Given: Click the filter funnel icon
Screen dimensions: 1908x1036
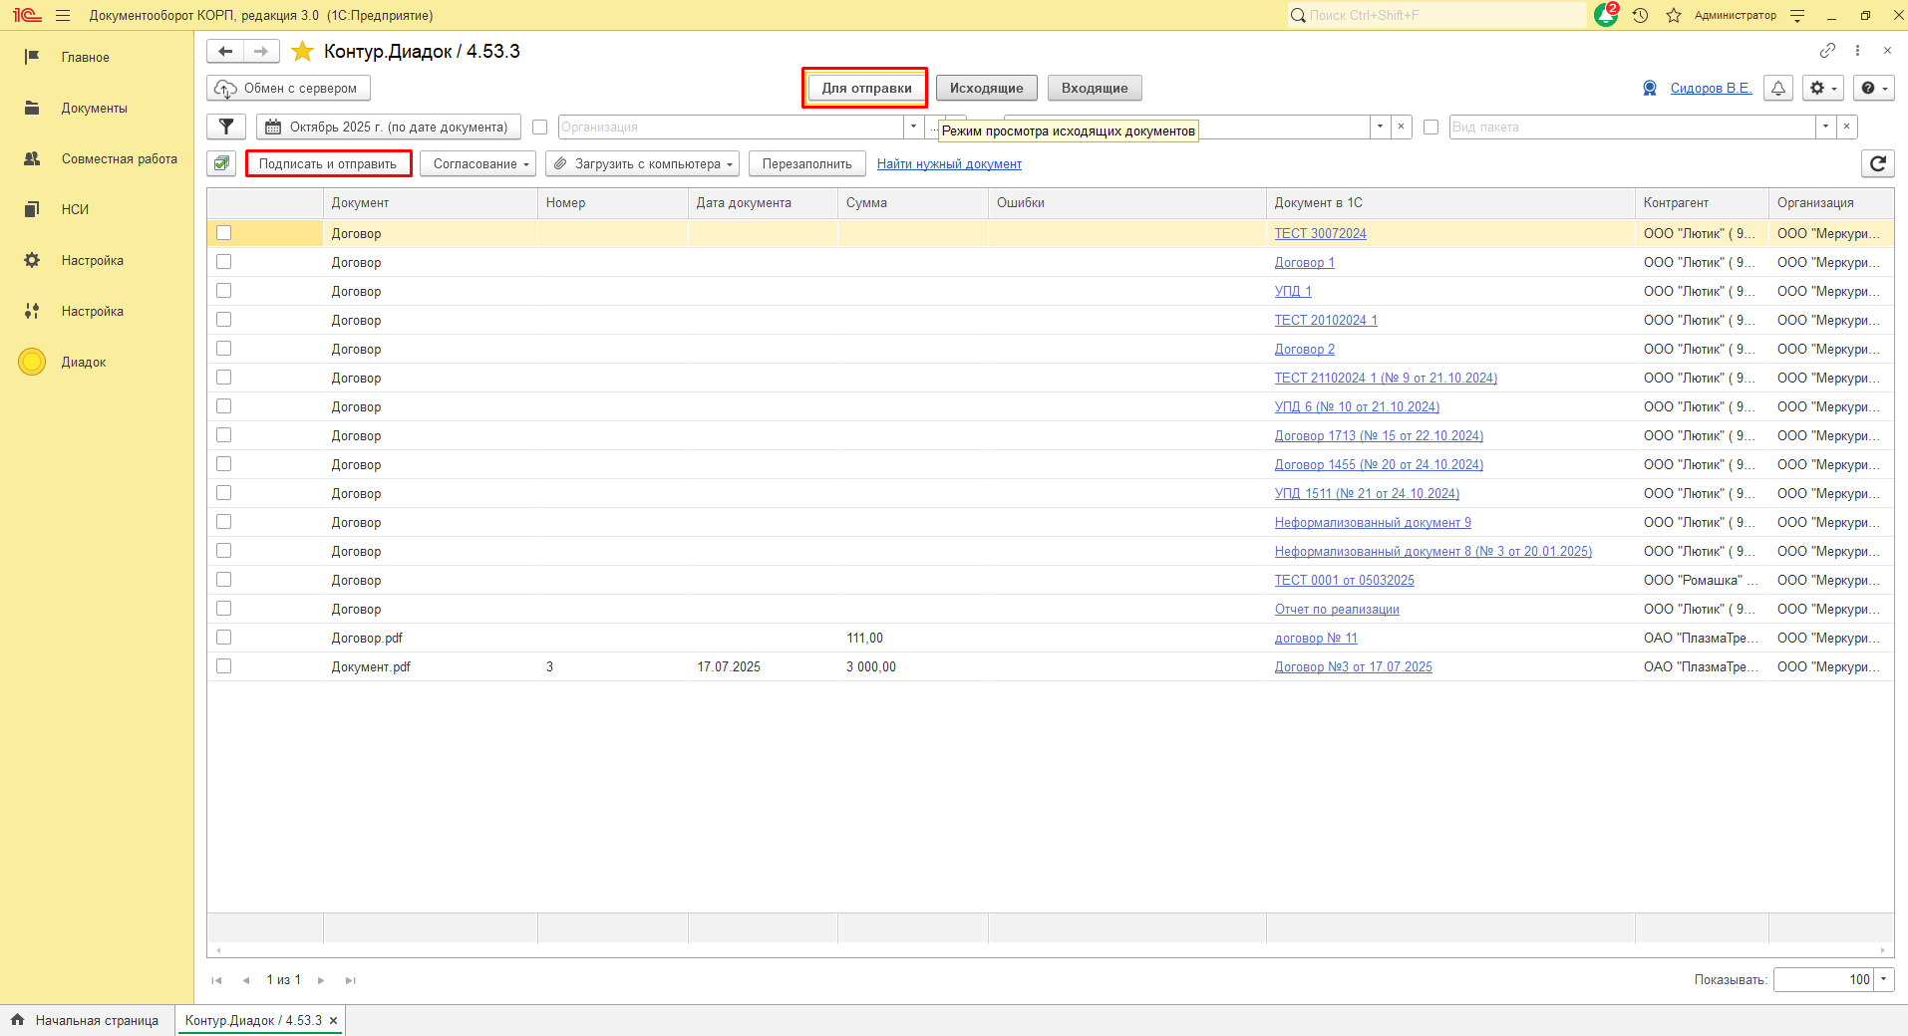Looking at the screenshot, I should pyautogui.click(x=226, y=127).
